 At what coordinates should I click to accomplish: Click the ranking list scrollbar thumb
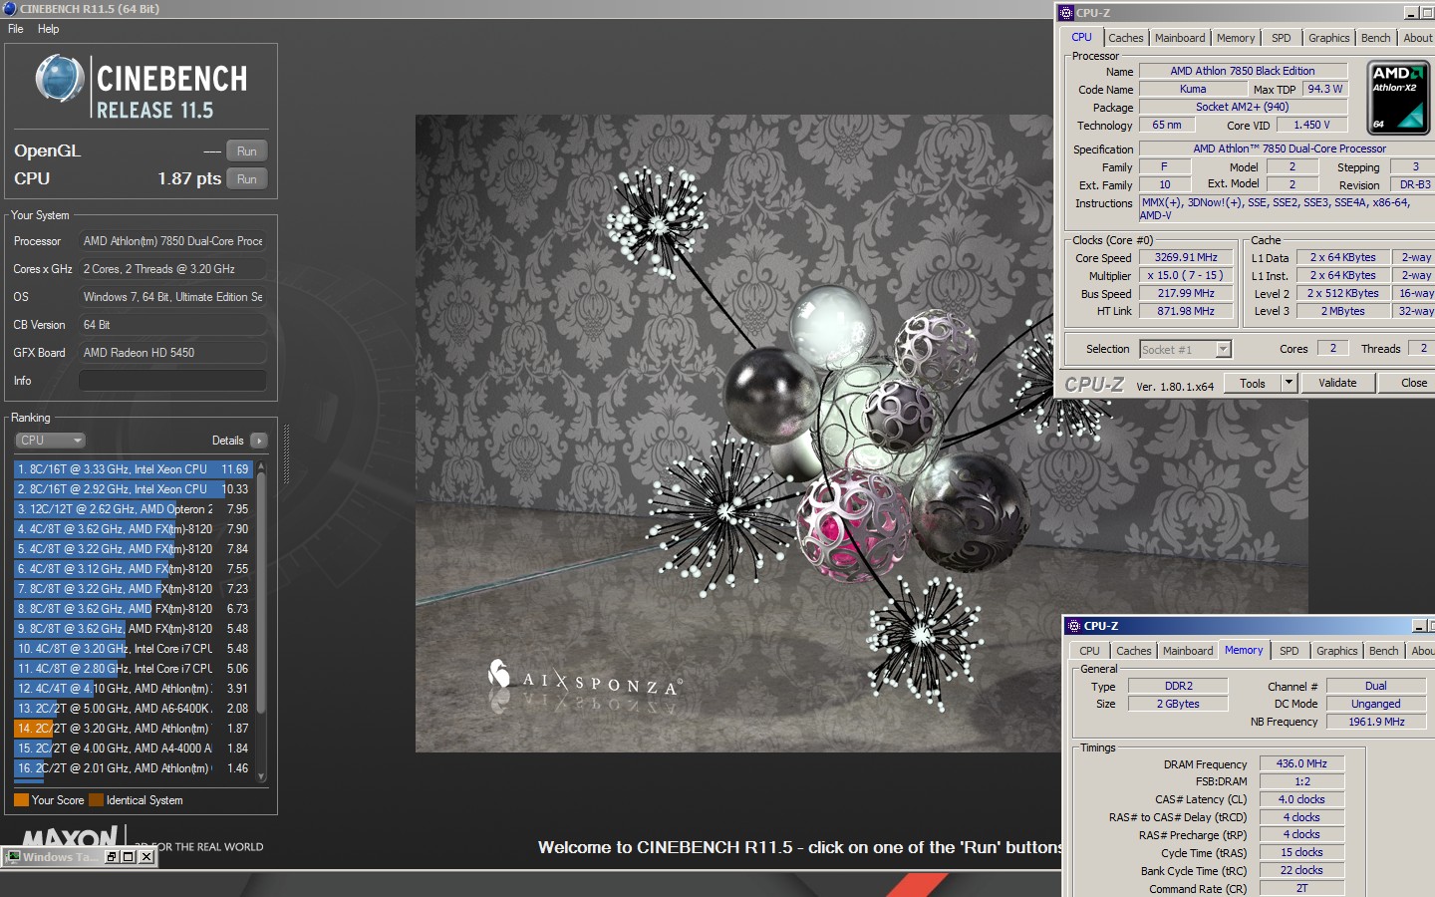click(261, 592)
